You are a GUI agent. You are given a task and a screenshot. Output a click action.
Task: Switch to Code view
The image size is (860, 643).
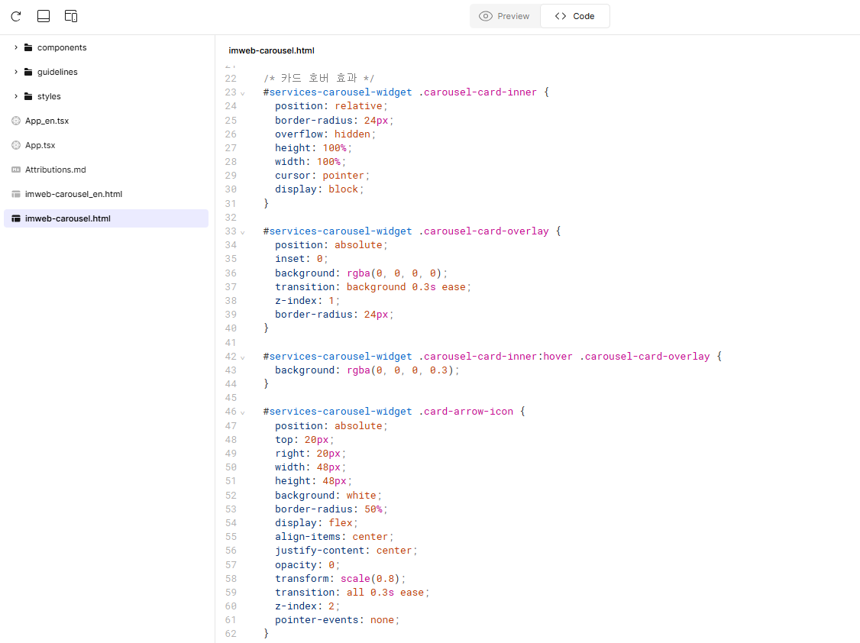[575, 16]
